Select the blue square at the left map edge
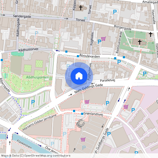Viewport: 158px width, 158px height. coord(2,60)
